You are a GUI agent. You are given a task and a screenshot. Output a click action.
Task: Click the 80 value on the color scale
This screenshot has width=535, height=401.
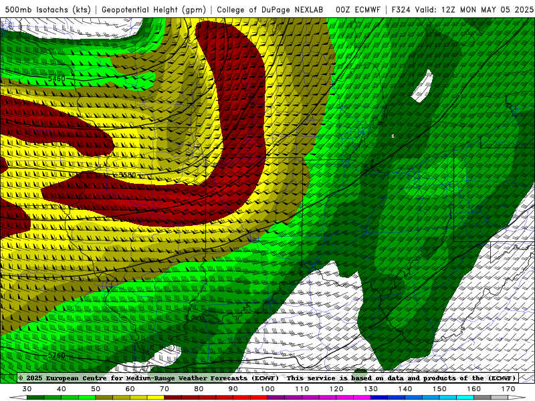[199, 389]
